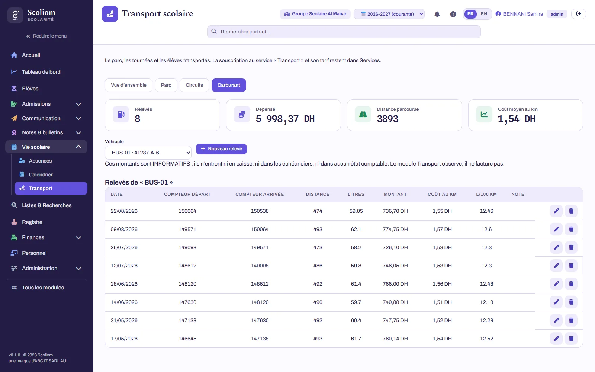Screen dimensions: 595x372
Task: Delete the 26/07/2026 reading row
Action: click(571, 247)
